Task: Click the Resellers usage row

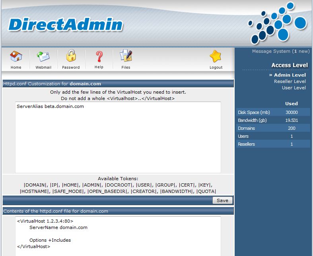Action: (273, 144)
